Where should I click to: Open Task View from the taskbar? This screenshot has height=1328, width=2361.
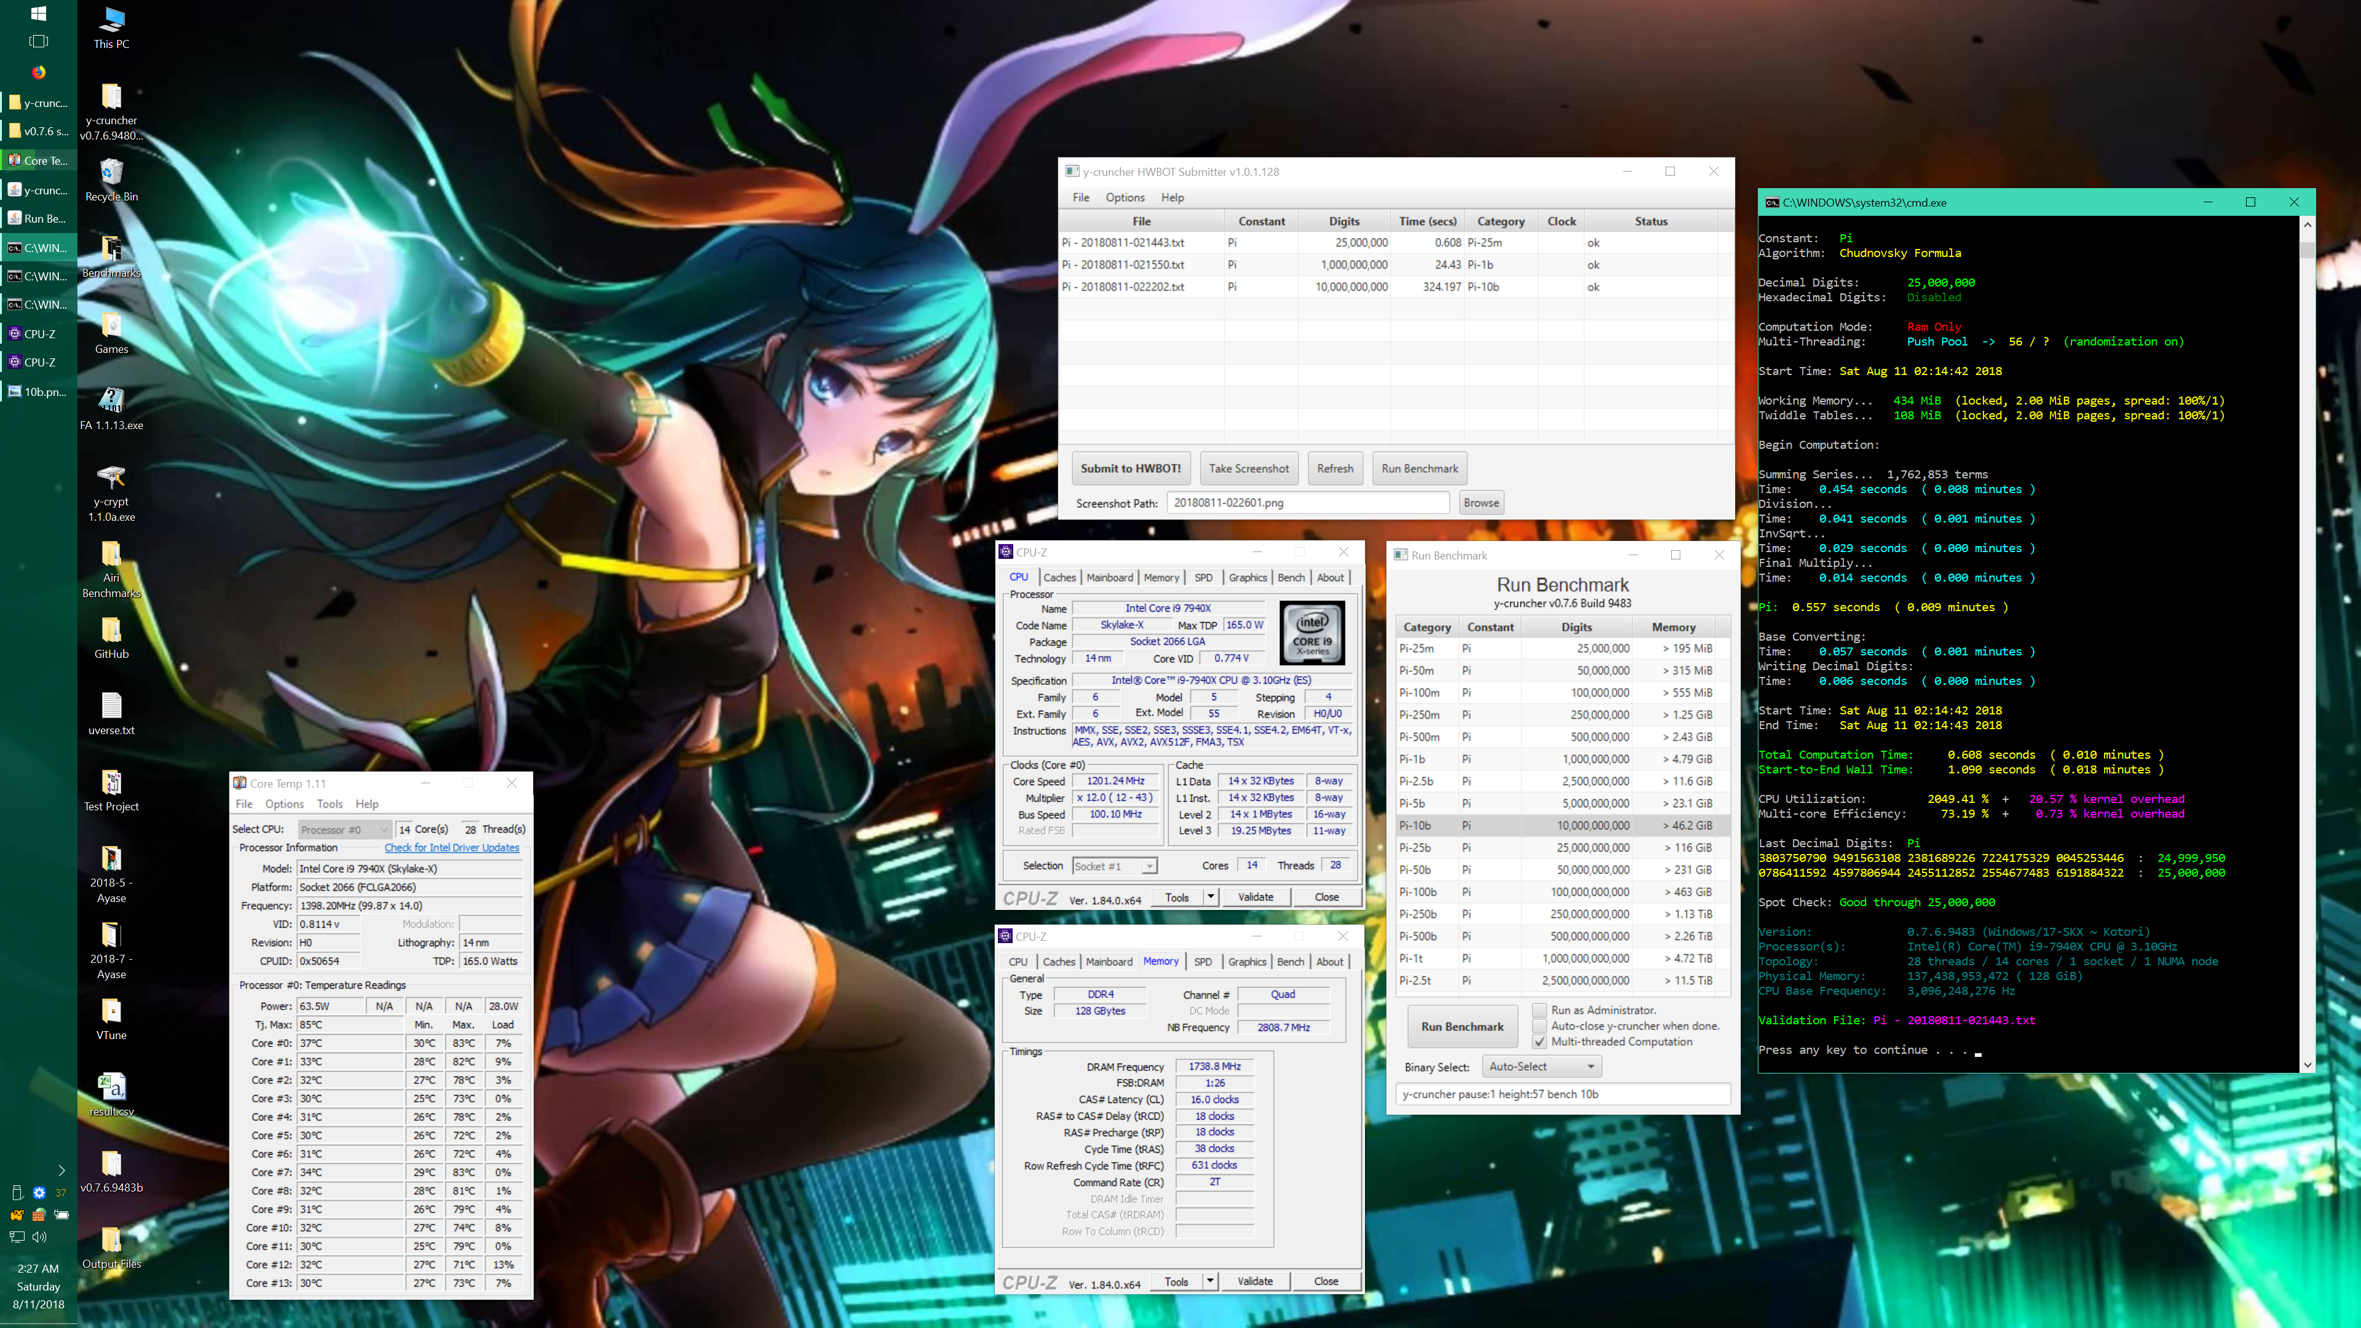click(x=39, y=41)
